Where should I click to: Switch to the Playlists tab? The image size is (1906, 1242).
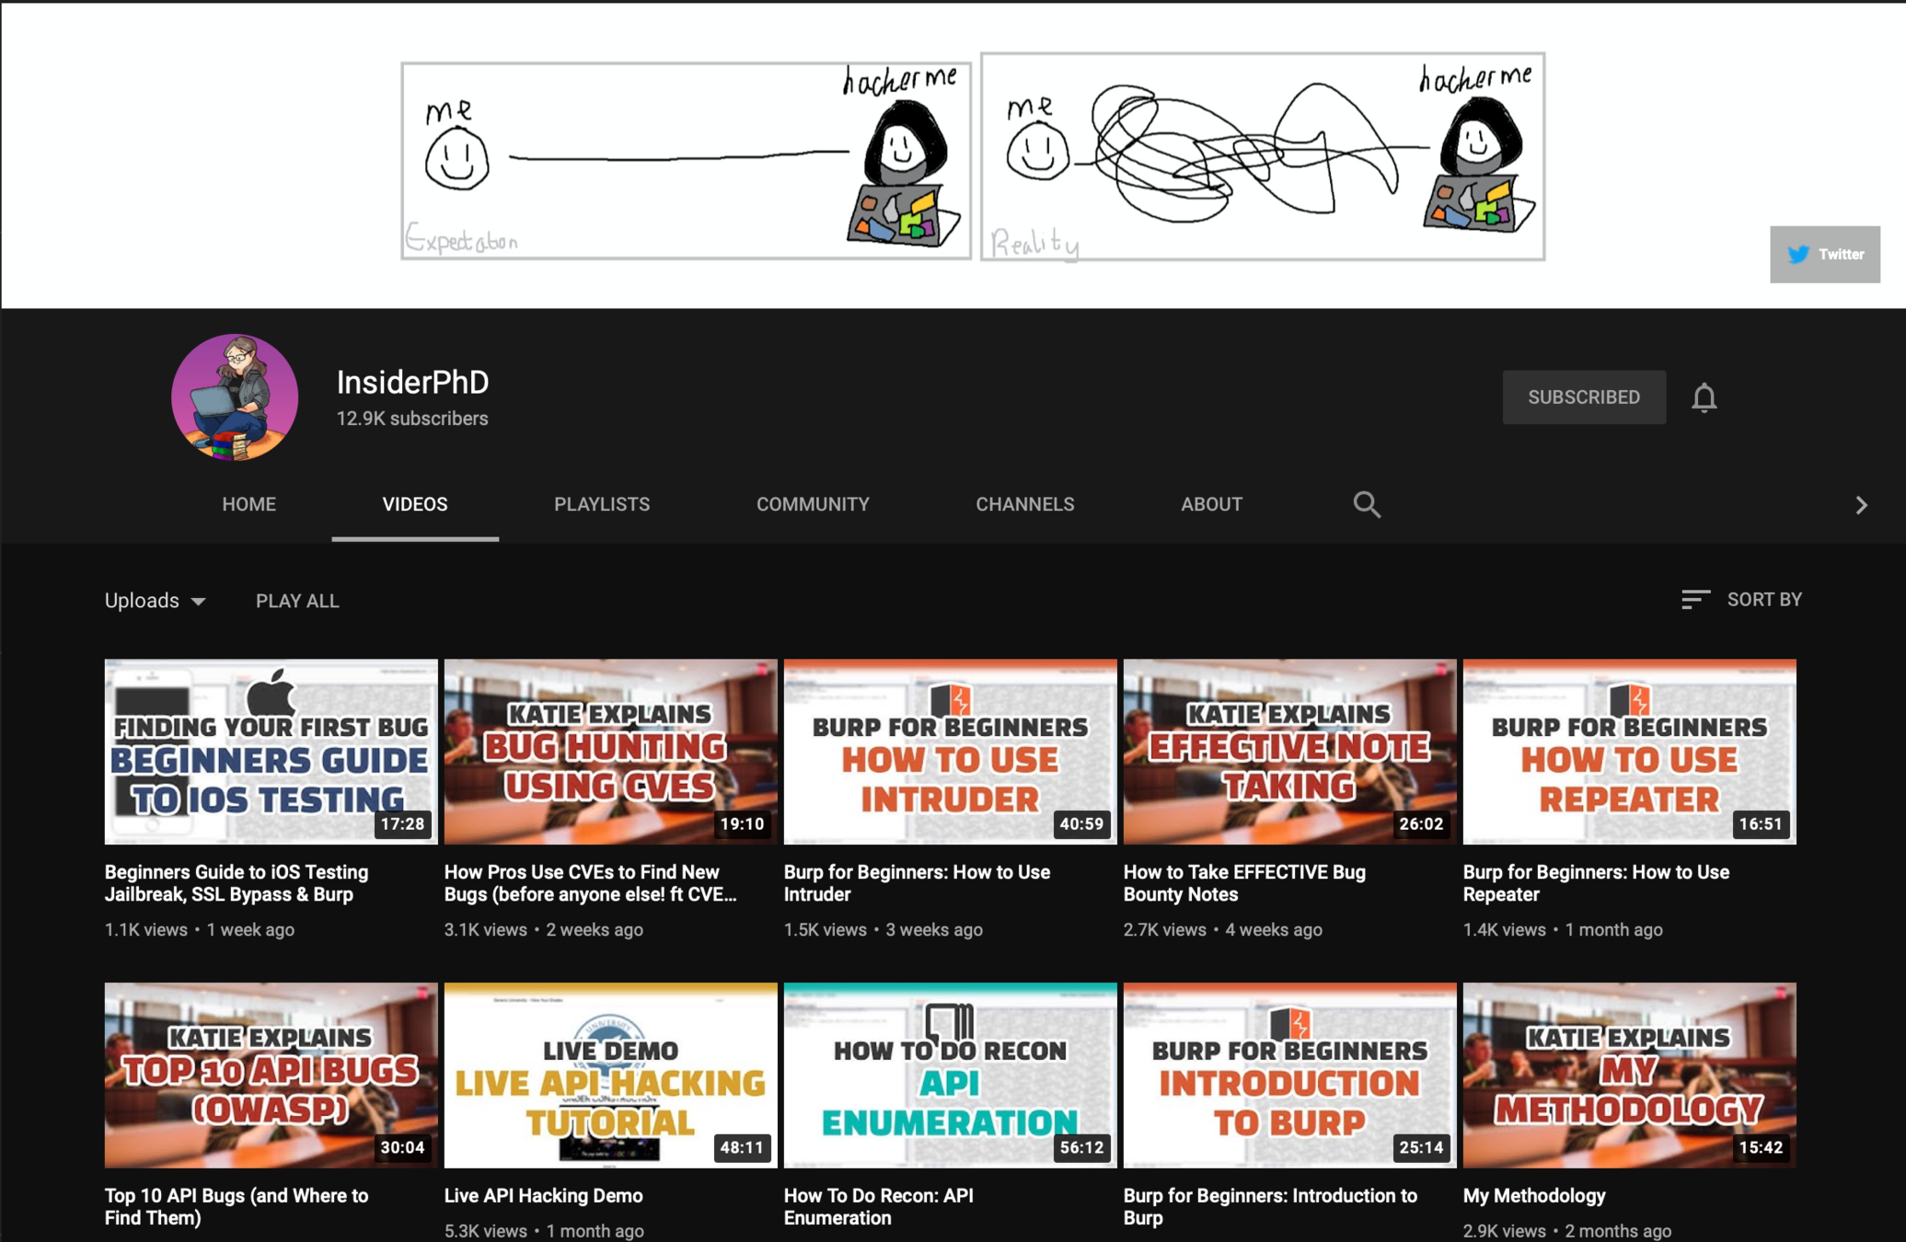coord(602,504)
